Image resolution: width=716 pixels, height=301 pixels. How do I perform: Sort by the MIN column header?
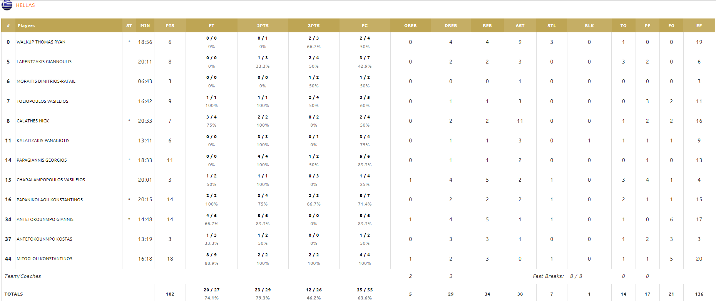145,25
